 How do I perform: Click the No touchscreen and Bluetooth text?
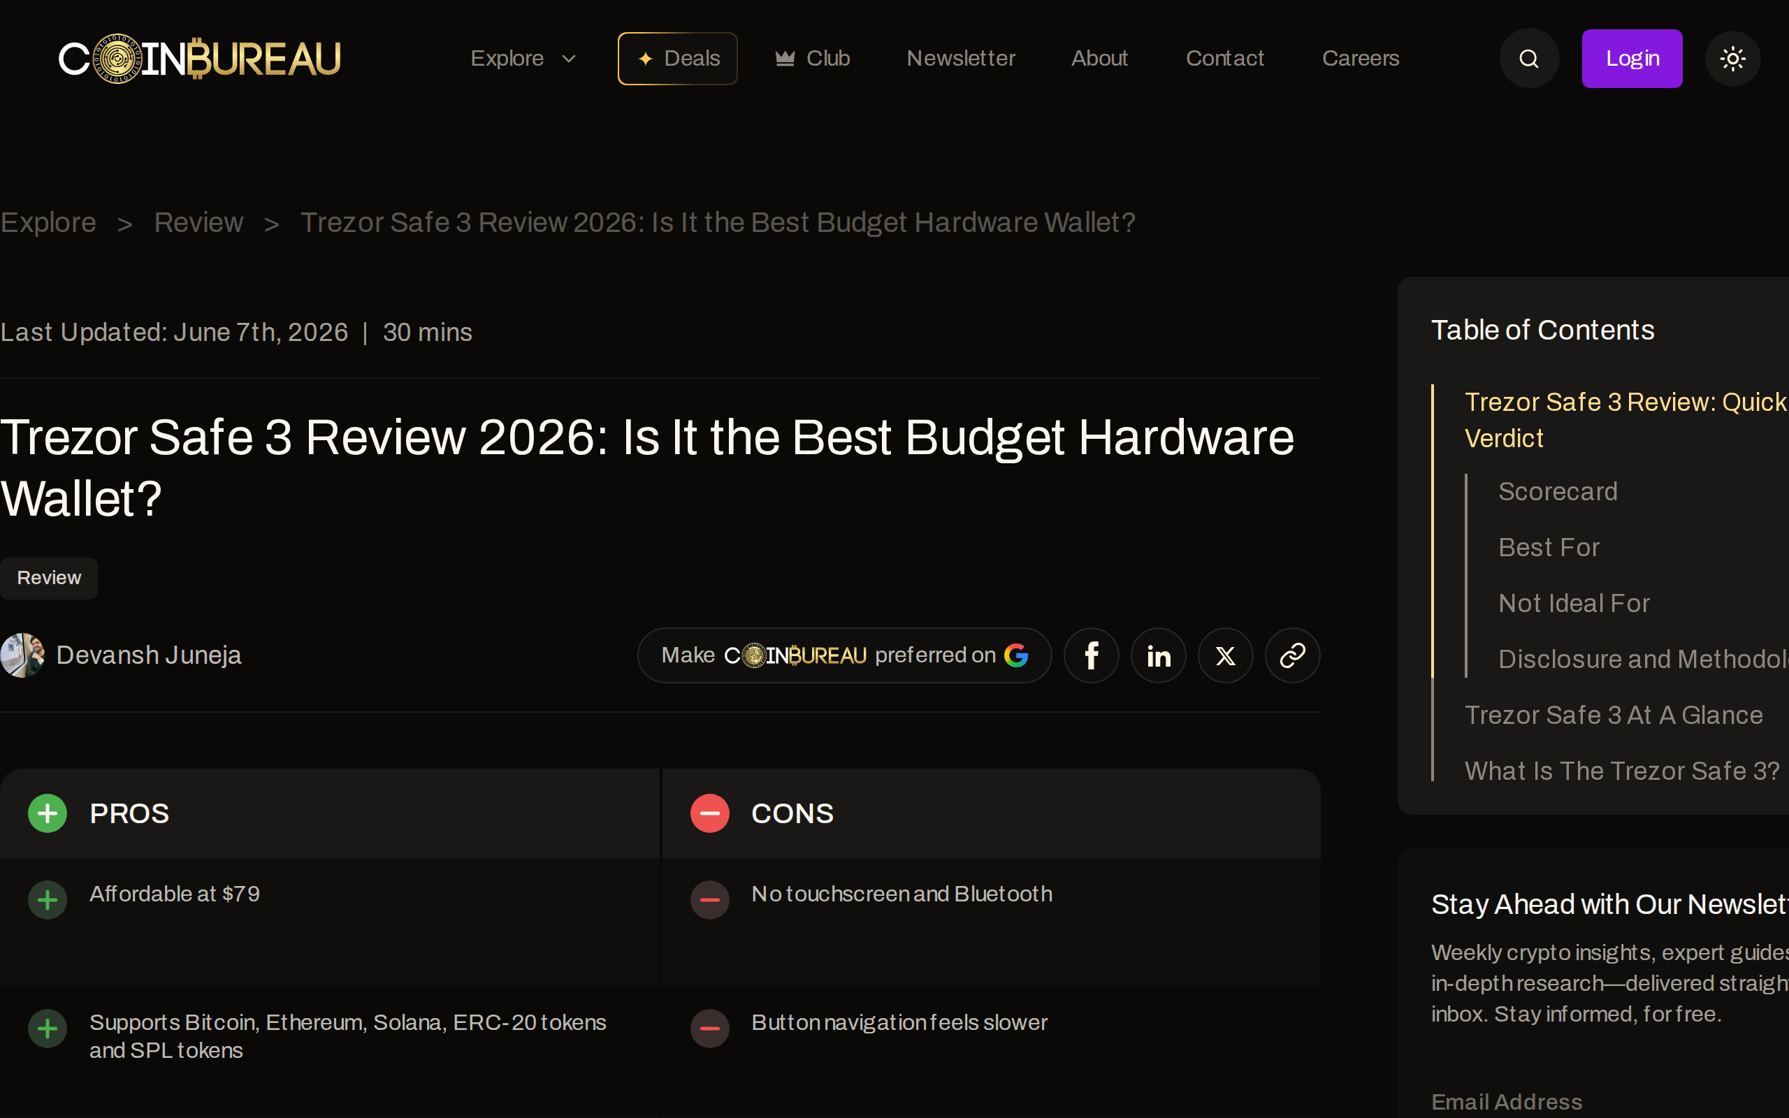(x=902, y=894)
